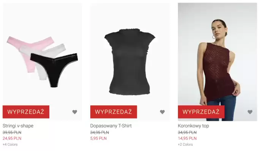Select the 24,95 PLN sale price

pos(12,138)
